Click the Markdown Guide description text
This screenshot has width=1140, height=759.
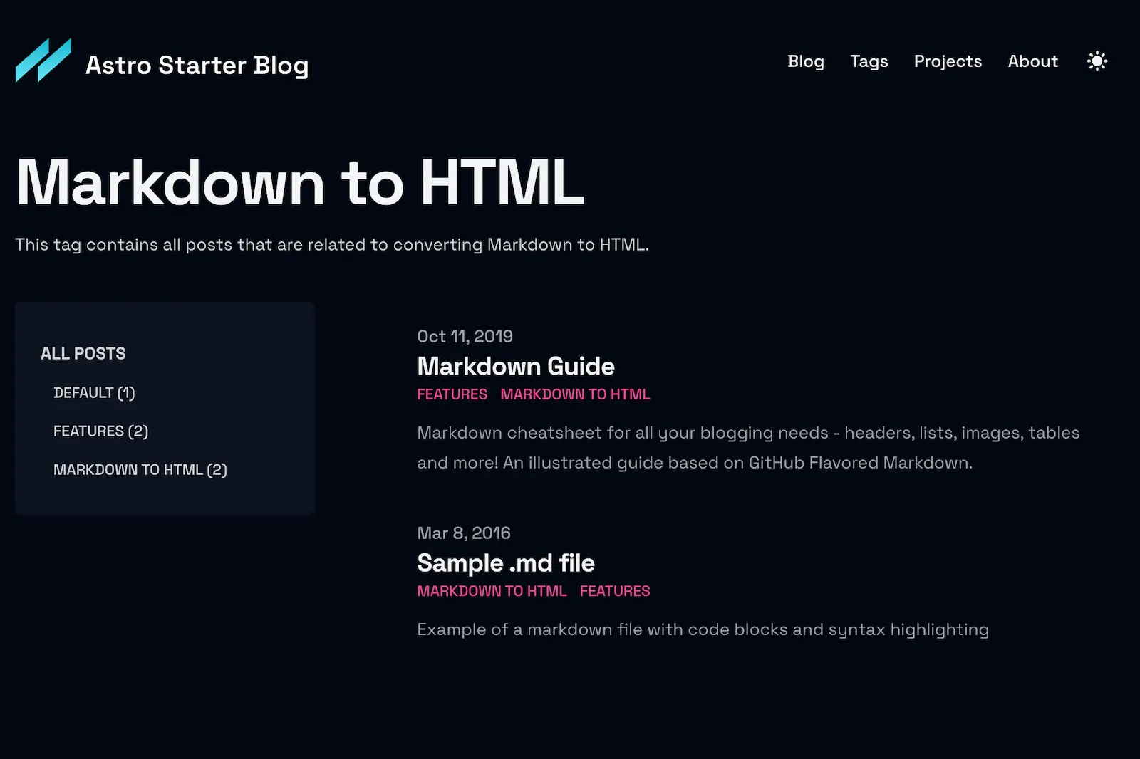click(748, 447)
